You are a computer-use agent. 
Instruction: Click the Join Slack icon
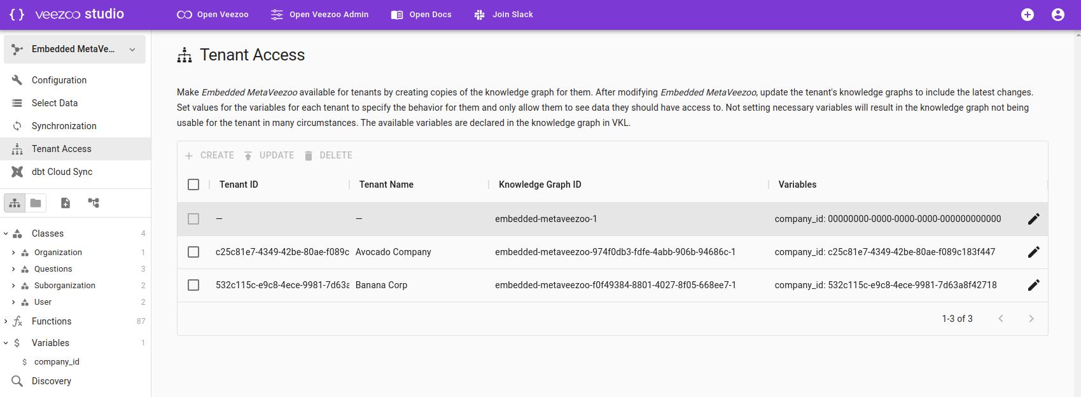pyautogui.click(x=480, y=15)
